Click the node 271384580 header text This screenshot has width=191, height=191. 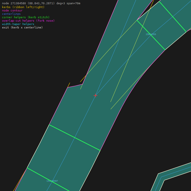point(41,3)
